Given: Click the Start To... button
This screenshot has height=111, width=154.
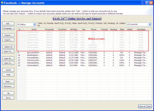Looking at the screenshot, I should [8, 52].
